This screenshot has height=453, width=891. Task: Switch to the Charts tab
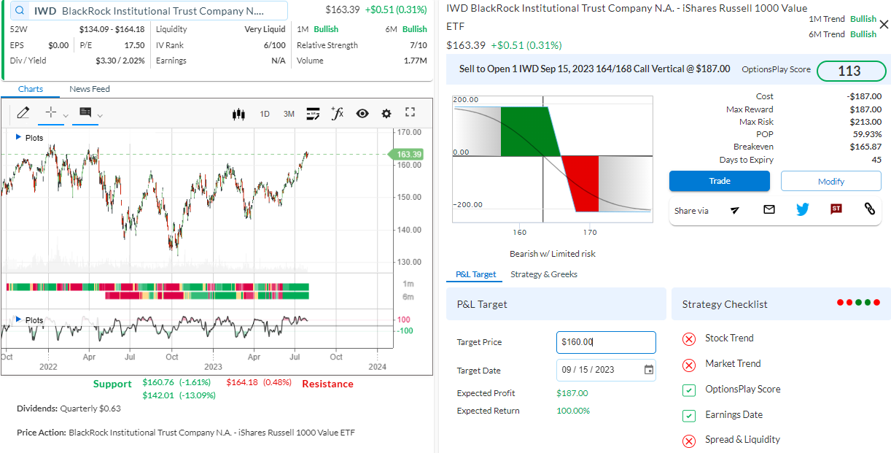point(31,89)
